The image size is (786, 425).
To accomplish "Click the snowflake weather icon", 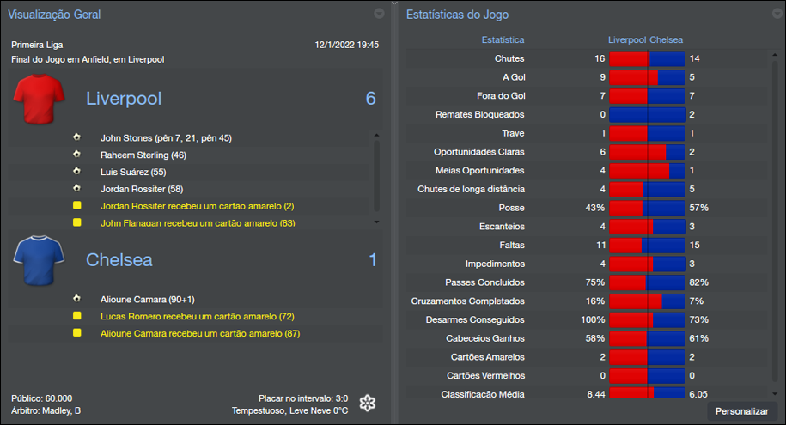I will (368, 404).
